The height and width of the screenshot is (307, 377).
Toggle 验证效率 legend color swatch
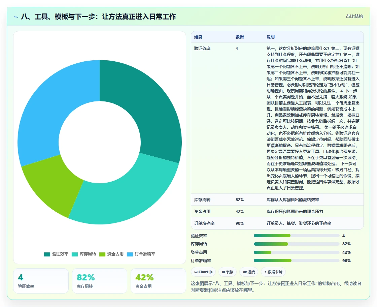(x=47, y=254)
